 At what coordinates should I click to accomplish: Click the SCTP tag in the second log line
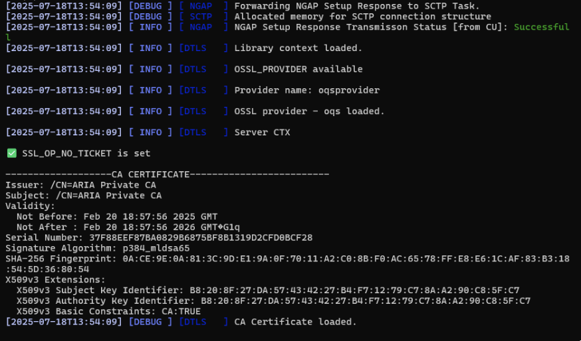tap(201, 17)
